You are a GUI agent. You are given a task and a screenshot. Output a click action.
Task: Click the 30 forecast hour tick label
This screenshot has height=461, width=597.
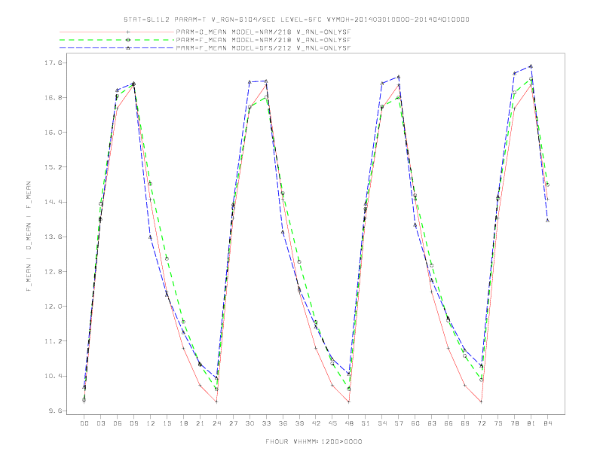pos(250,423)
